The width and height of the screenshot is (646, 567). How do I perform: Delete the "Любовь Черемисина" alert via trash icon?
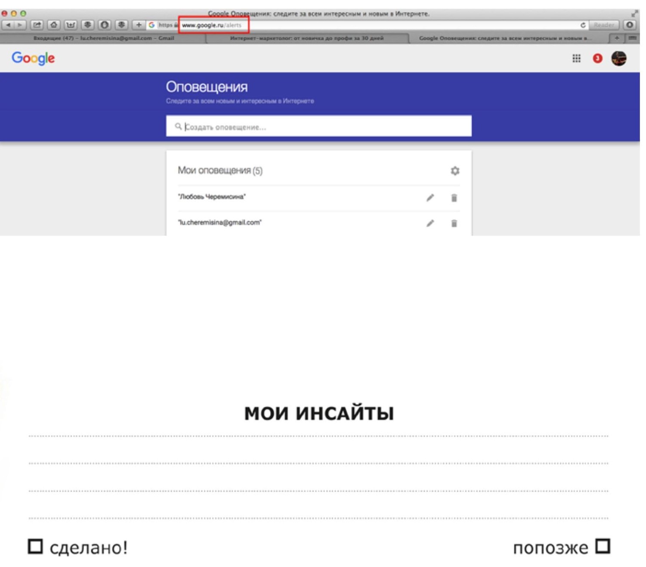click(454, 198)
